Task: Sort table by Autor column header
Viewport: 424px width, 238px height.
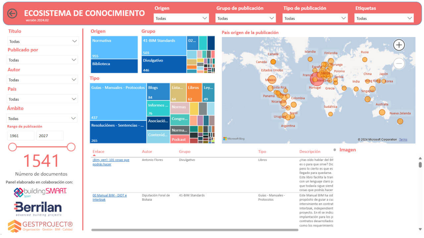Action: 147,152
